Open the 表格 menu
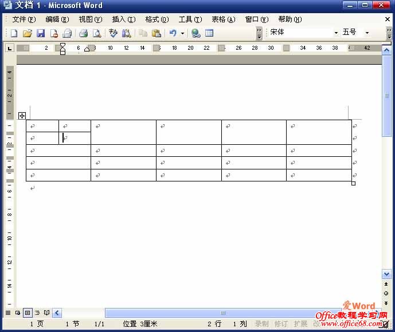Screen dimensions: 395x332 (x=224, y=19)
